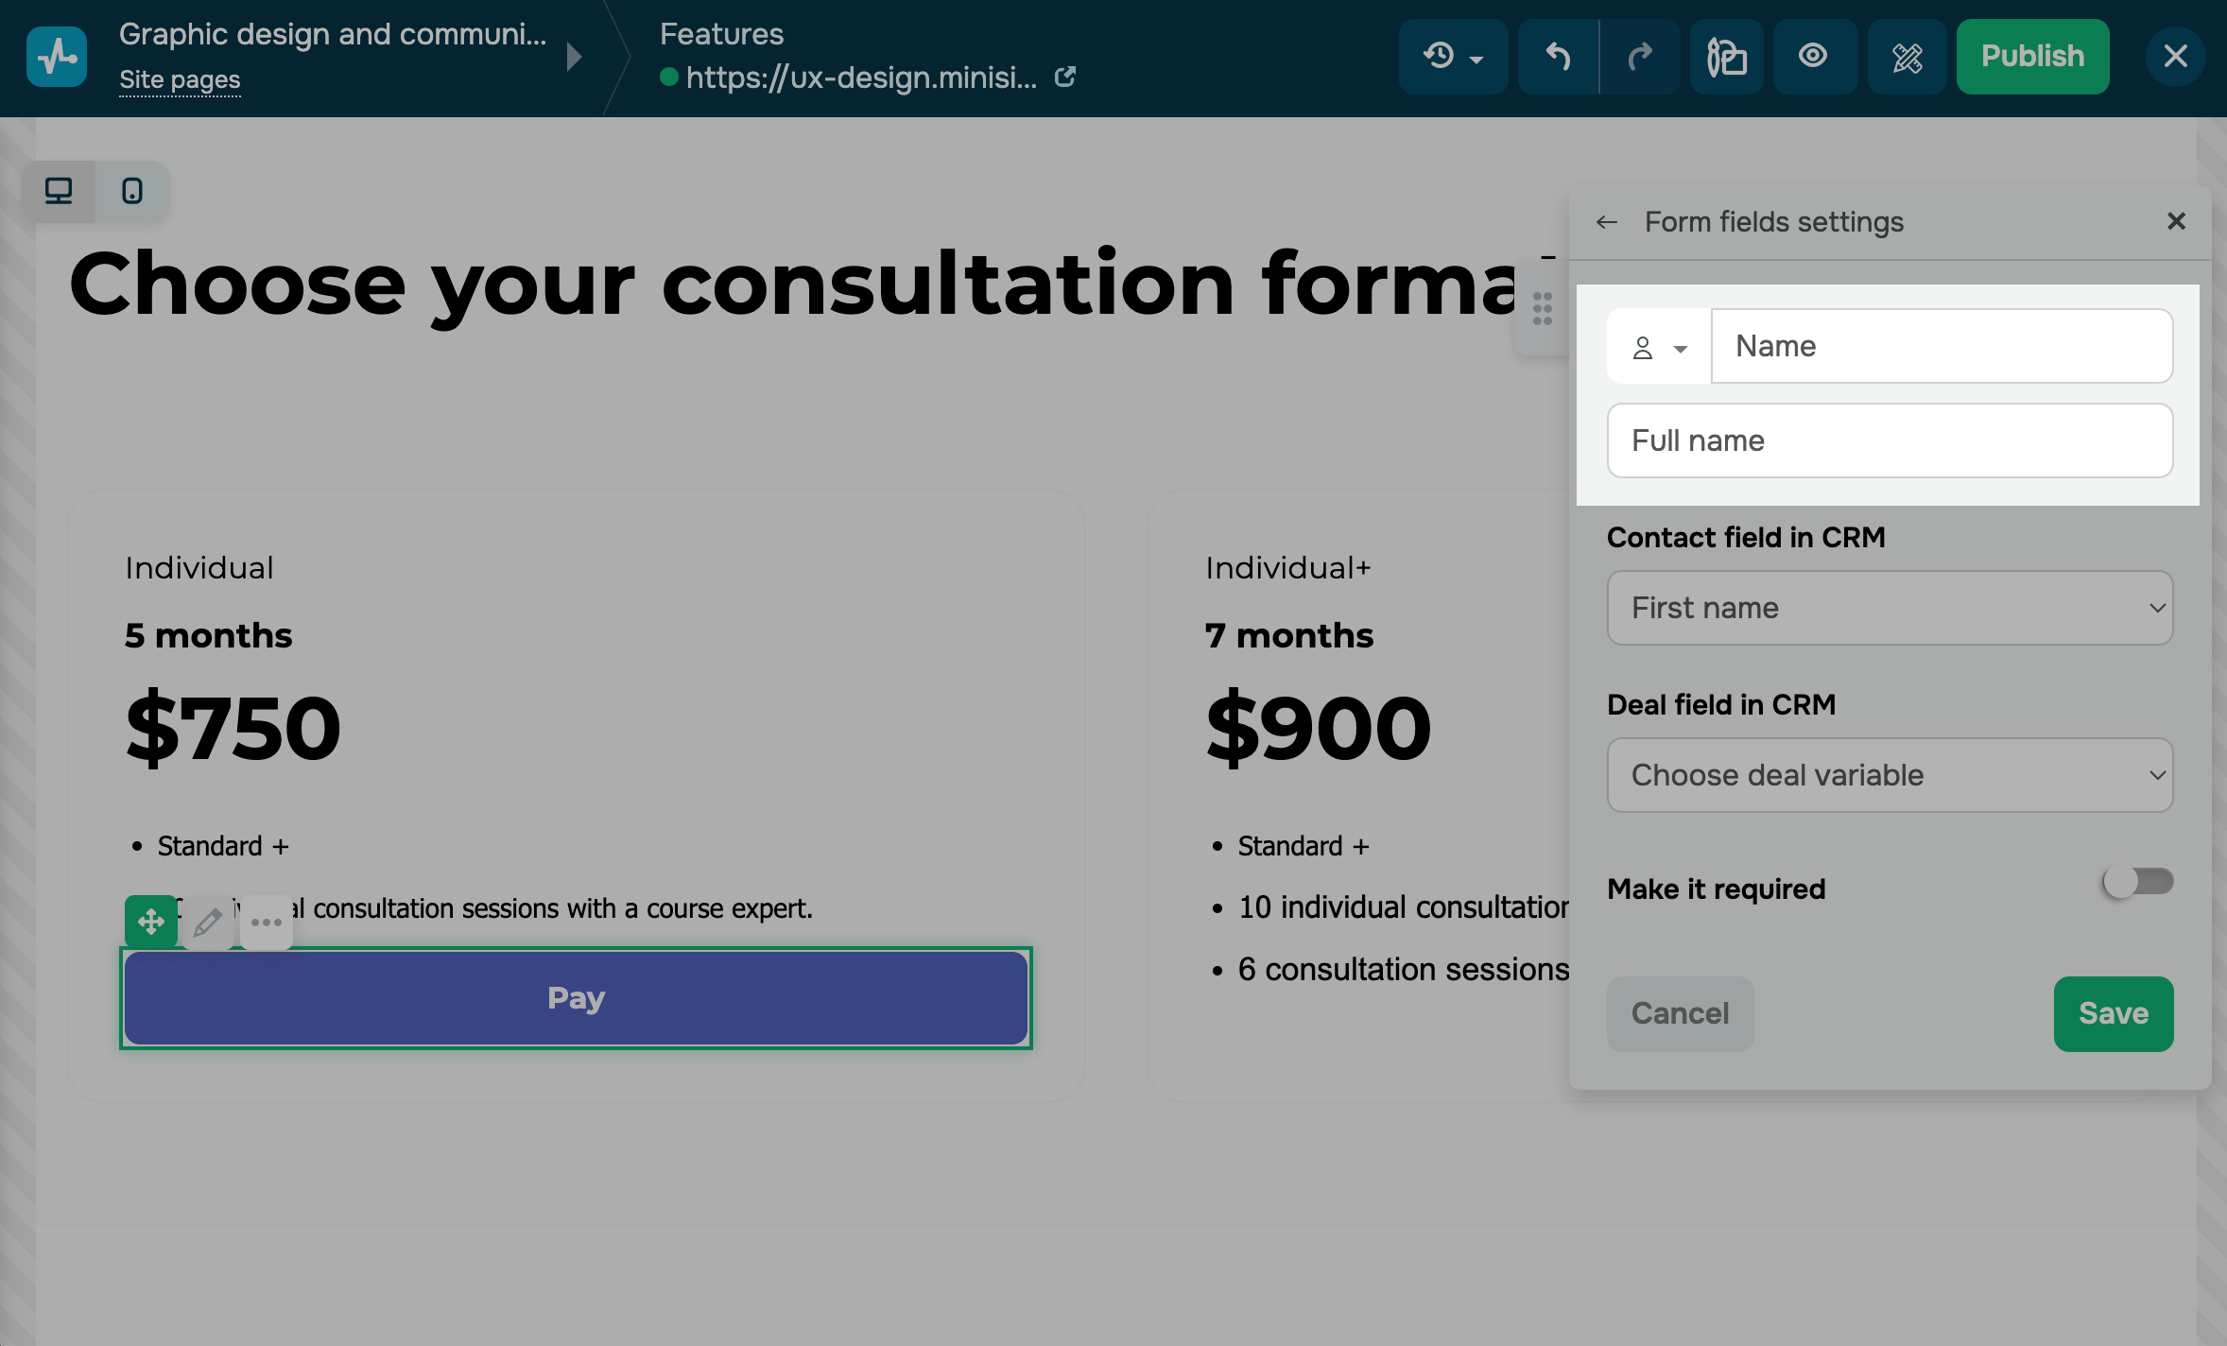Switch to mobile view mode
Viewport: 2227px width, 1346px height.
coord(132,192)
